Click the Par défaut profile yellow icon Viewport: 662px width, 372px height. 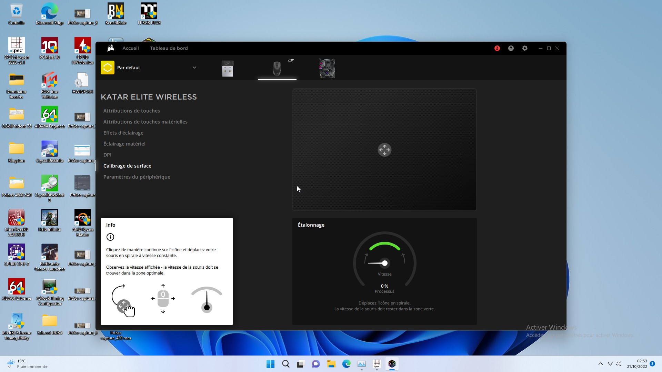tap(108, 68)
